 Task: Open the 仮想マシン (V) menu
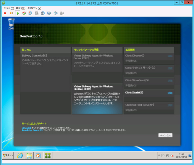click(34, 8)
